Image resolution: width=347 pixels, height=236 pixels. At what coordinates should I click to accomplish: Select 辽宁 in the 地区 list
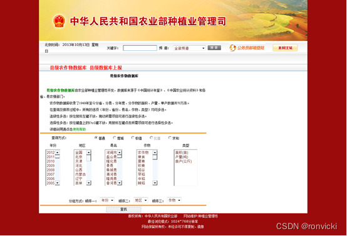79,179
